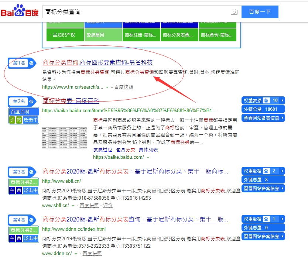Select the 一品知识产权 tile
The height and width of the screenshot is (261, 308).
(x=65, y=35)
